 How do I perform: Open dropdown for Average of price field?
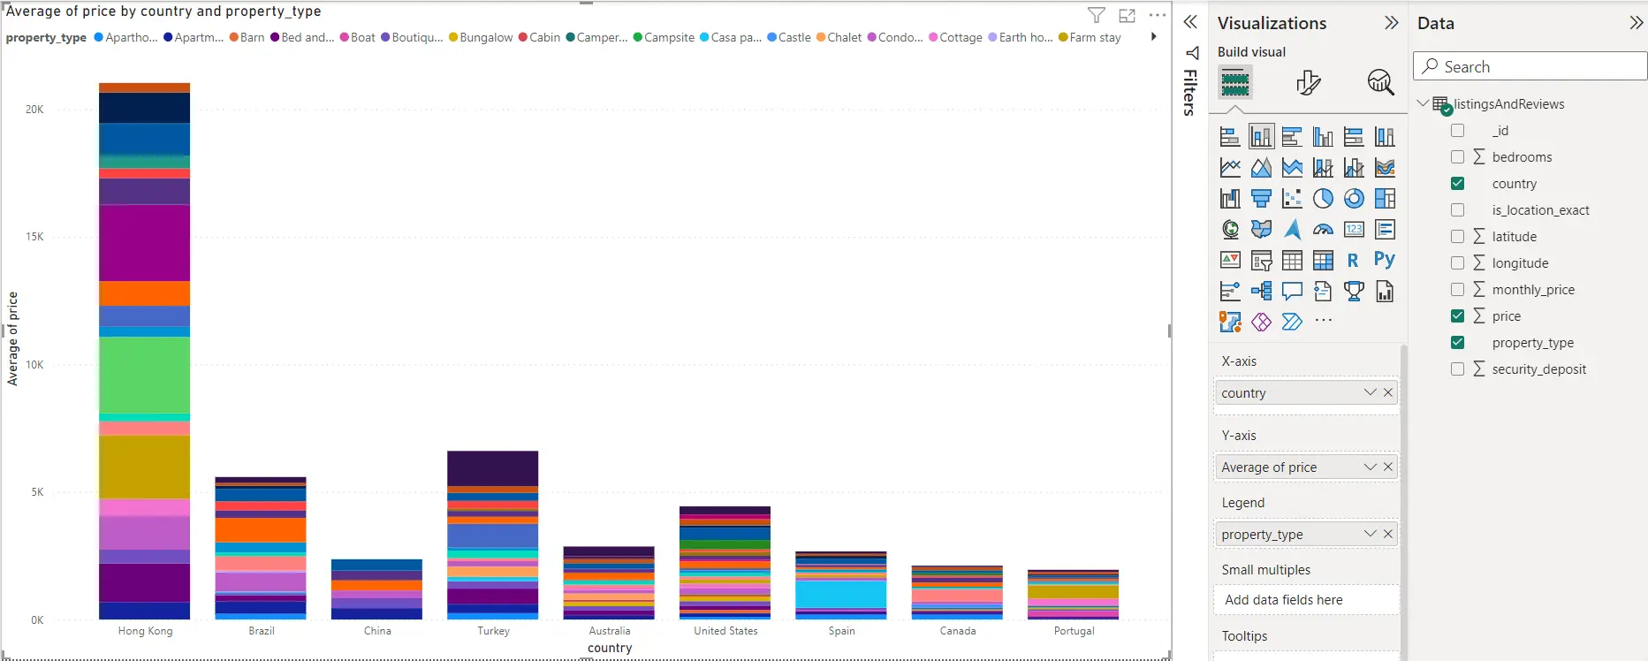coord(1370,467)
